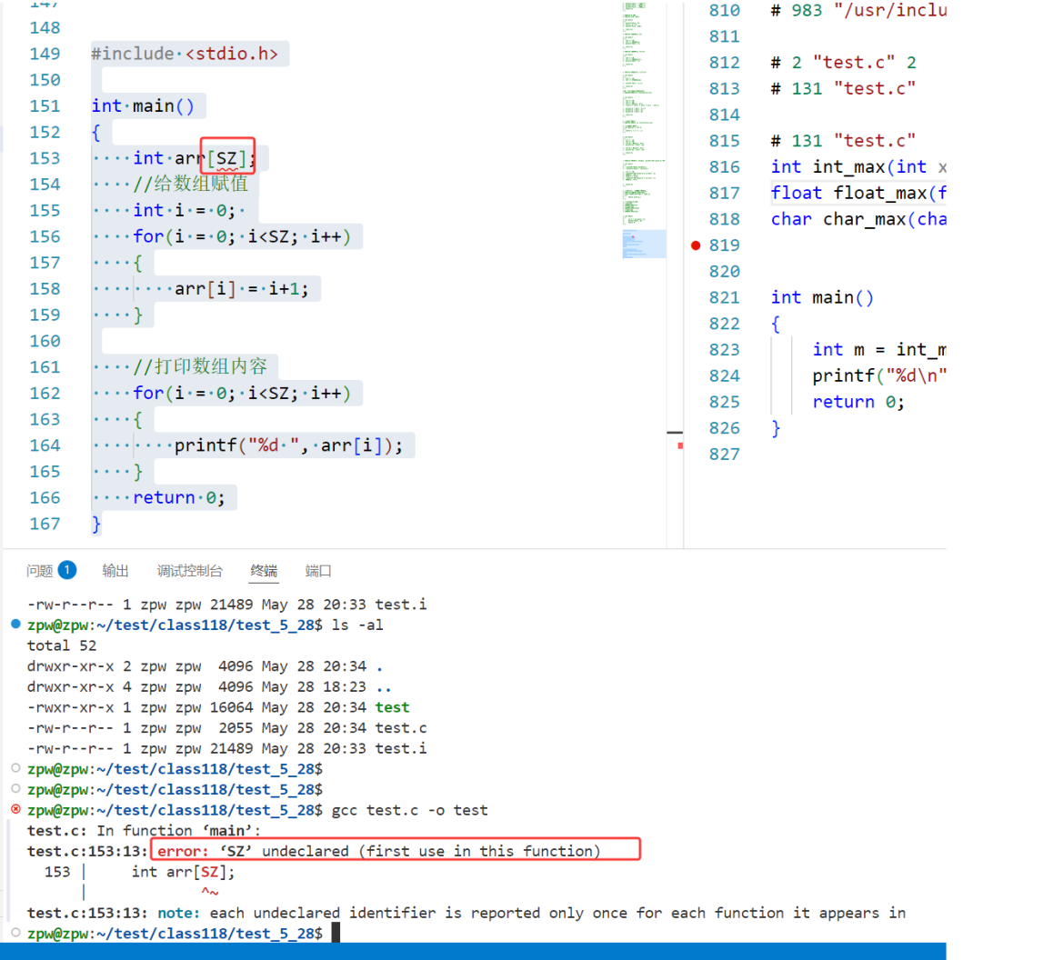Click the minimap highlighted viewport region
Screen dimensions: 1053x960
[644, 244]
